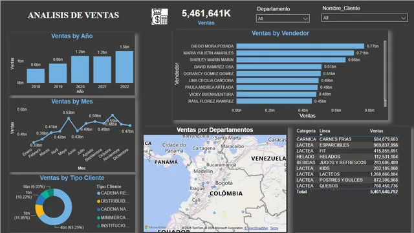Select the POSTRES Y DULCES table row
The image size is (414, 233).
347,180
